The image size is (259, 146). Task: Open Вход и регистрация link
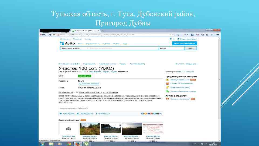pos(187,39)
